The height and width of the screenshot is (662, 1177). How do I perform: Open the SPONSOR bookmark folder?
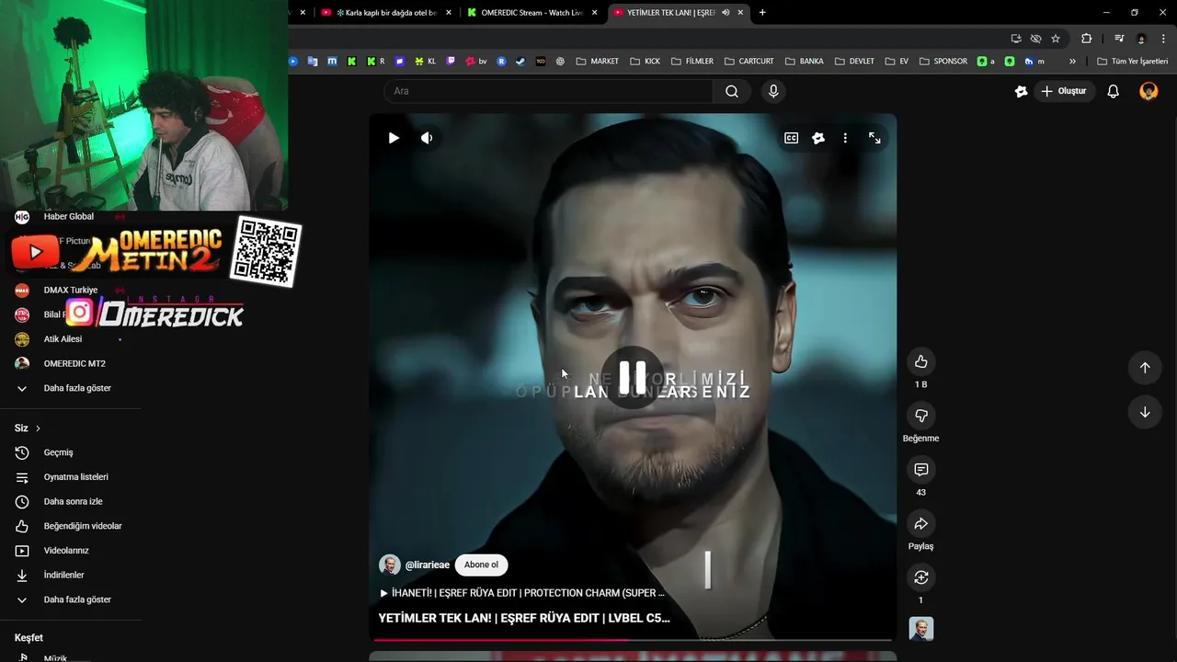[943, 62]
